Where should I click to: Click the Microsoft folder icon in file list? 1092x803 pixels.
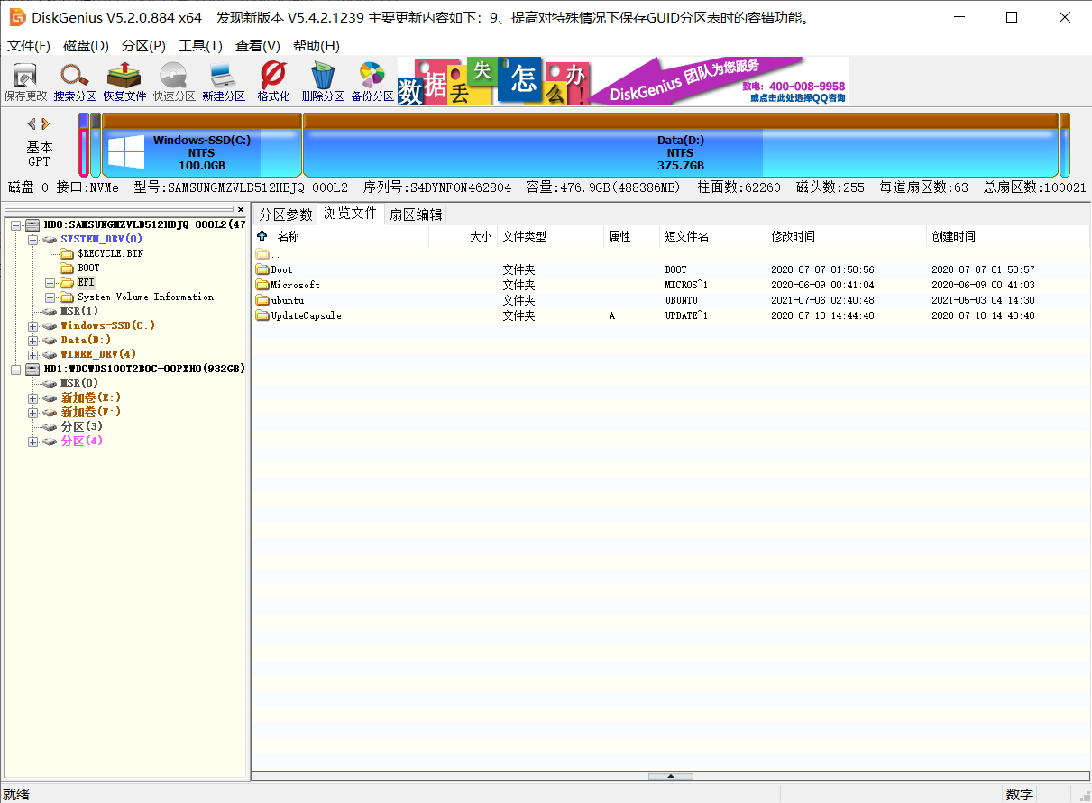click(262, 285)
